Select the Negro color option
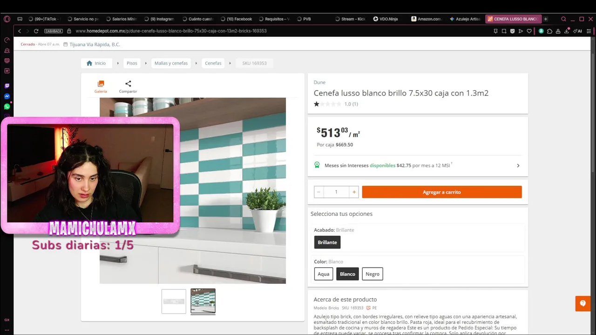This screenshot has width=596, height=335. 372,274
